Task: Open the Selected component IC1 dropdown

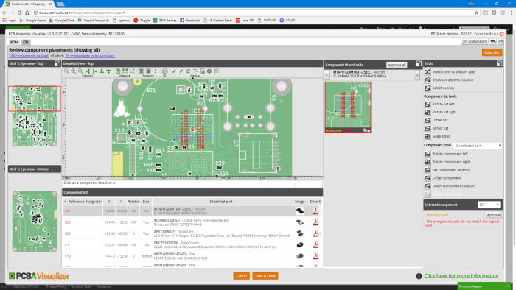Action: click(x=489, y=205)
